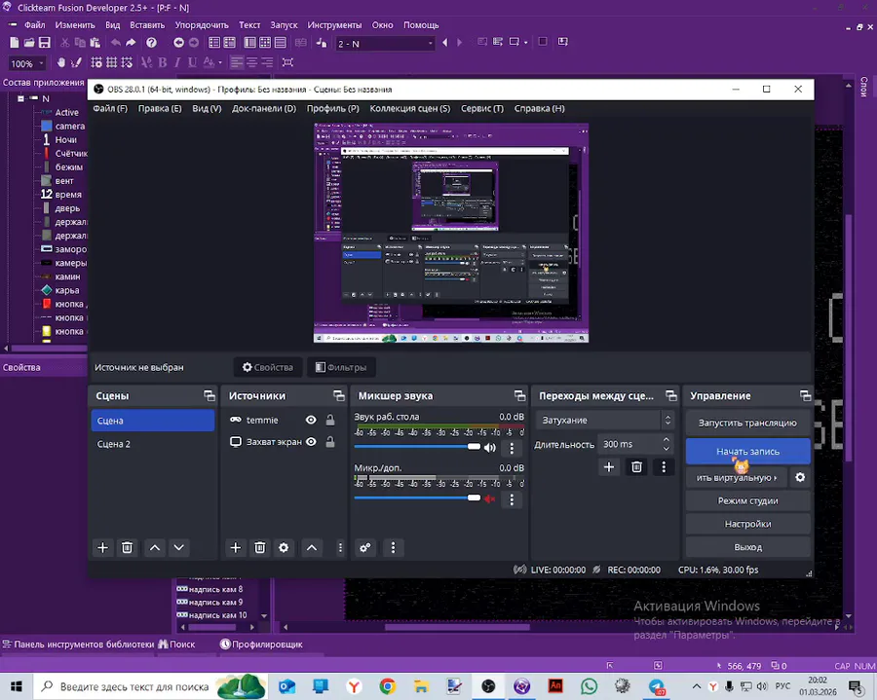Undock the Scenes panel
Viewport: 877px width, 700px height.
[x=210, y=395]
